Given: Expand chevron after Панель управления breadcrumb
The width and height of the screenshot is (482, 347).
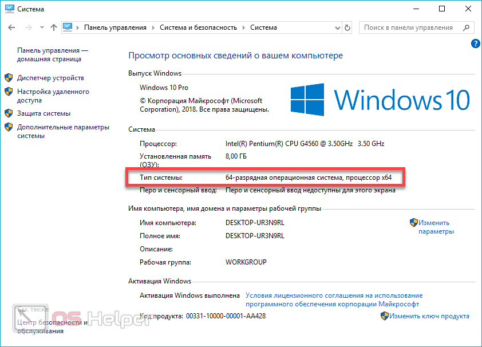Looking at the screenshot, I should tap(153, 27).
